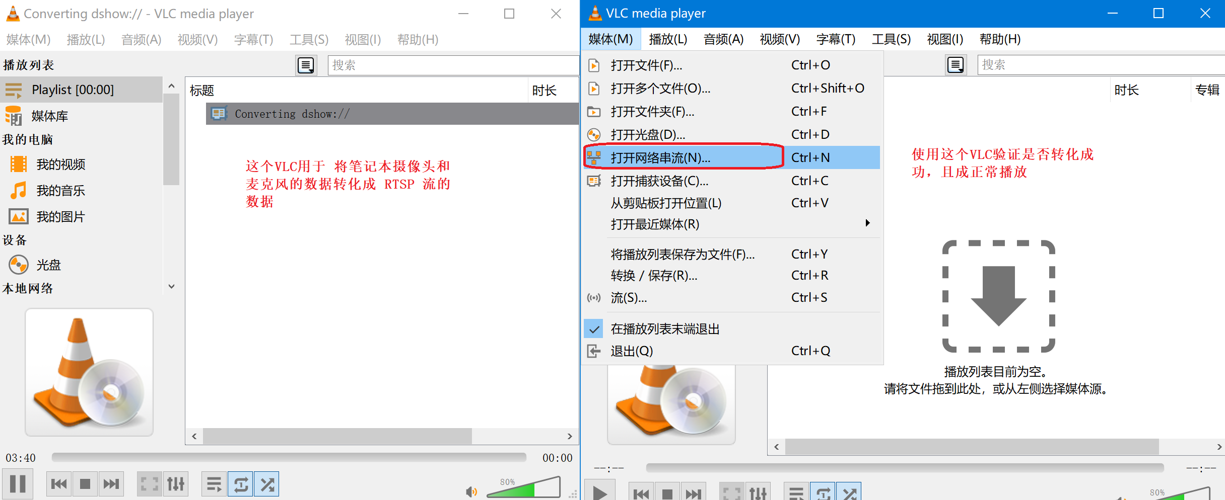This screenshot has height=500, width=1225.
Task: Open 视图(I) menu in right VLC window
Action: point(945,39)
